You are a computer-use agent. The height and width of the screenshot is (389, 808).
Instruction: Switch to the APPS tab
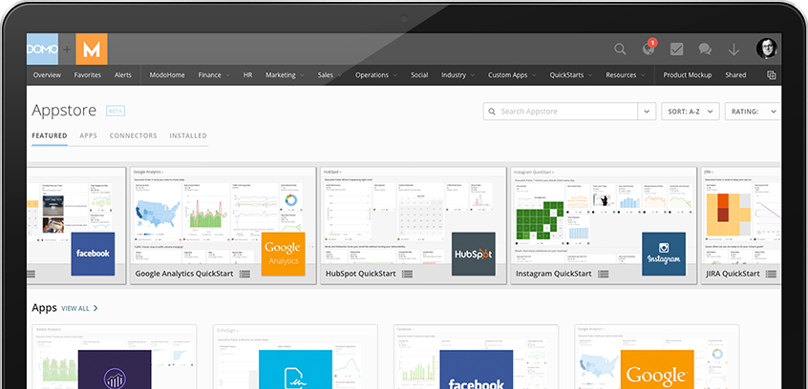[x=88, y=135]
